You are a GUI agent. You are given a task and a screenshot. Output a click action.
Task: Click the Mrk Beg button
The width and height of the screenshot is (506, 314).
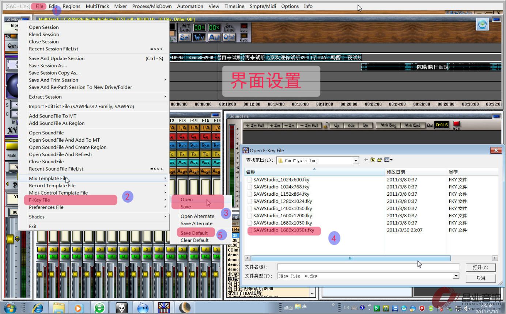tap(388, 125)
